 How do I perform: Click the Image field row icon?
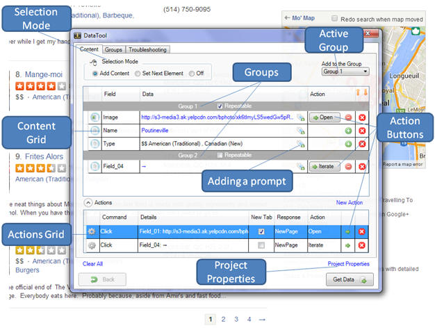click(94, 117)
